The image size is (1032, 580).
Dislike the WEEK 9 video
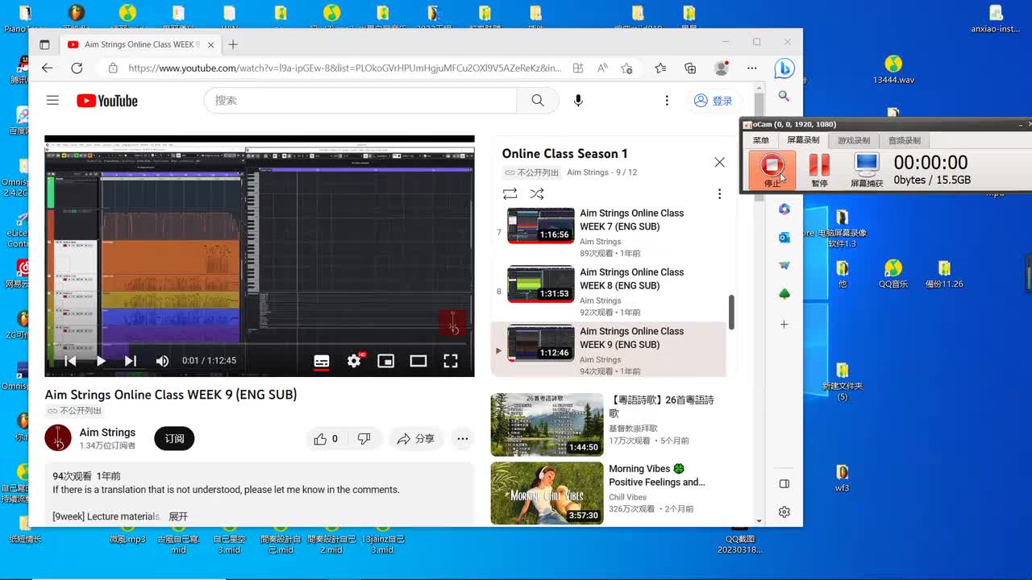364,439
